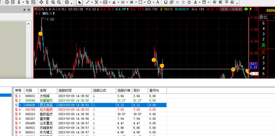The width and height of the screenshot is (275, 136).
Task: Select the 鱼跃医疗 stock row
Action: (90, 114)
